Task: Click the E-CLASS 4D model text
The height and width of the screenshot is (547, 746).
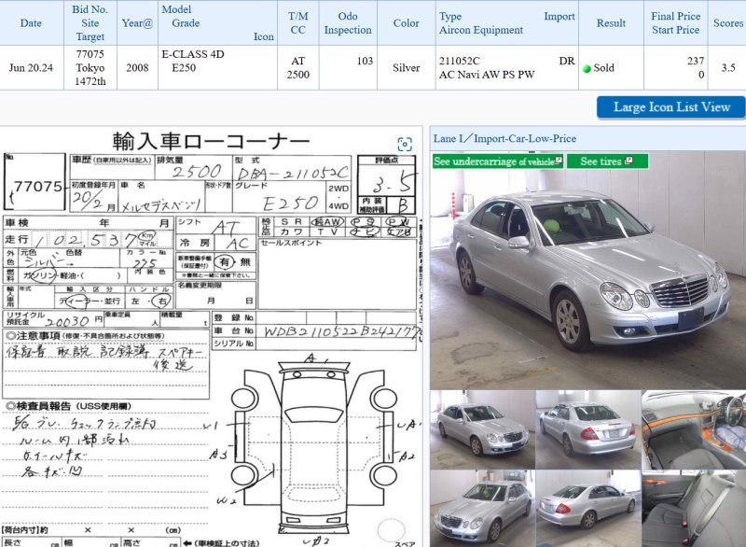Action: point(193,54)
